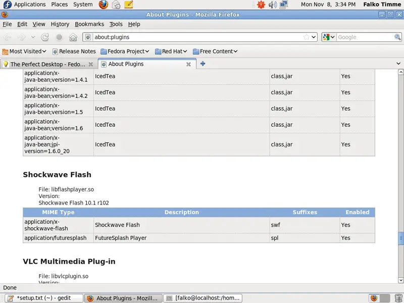Viewport: 404px width, 303px height.
Task: Open the Help menu
Action: (134, 24)
